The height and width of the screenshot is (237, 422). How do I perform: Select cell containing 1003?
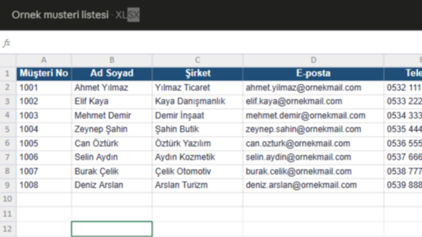(x=44, y=115)
